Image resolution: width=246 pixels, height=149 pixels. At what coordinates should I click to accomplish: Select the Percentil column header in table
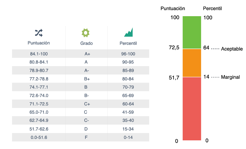click(x=128, y=43)
